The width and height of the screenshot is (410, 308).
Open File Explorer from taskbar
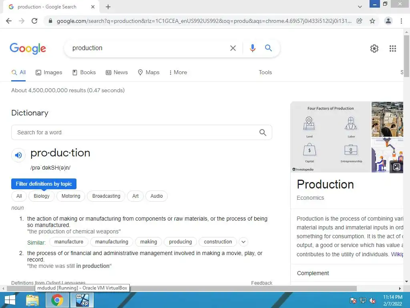pos(32,300)
